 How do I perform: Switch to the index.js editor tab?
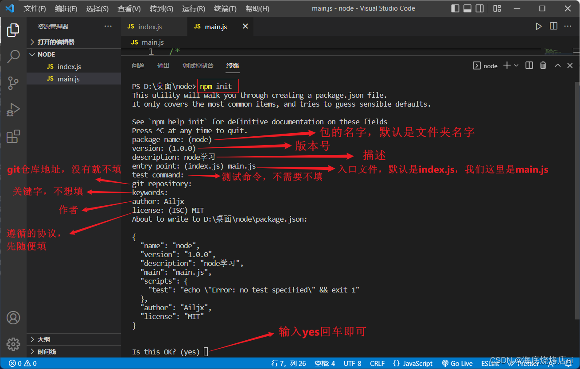[x=150, y=27]
